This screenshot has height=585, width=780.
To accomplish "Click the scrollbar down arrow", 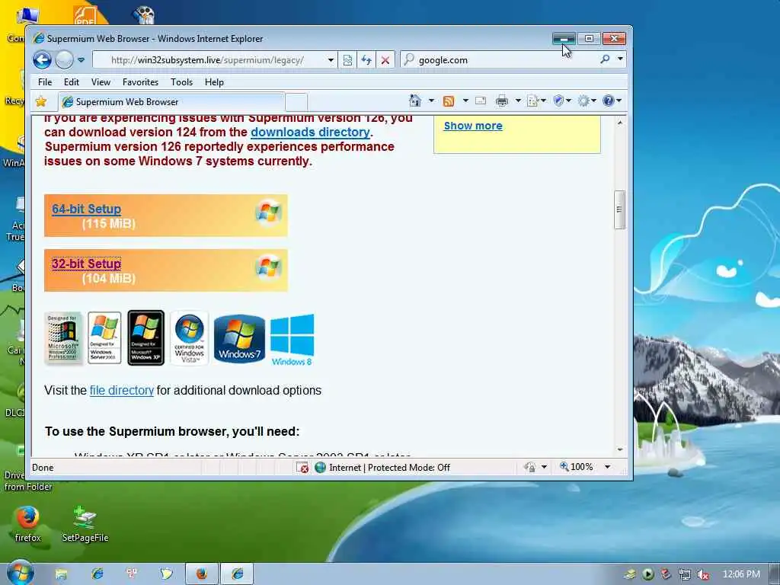I will 620,449.
